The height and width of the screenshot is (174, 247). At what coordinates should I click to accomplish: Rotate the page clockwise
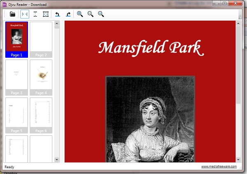click(68, 14)
